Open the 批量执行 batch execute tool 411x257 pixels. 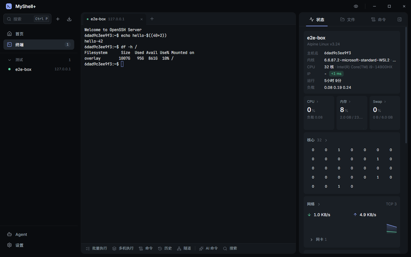point(96,248)
